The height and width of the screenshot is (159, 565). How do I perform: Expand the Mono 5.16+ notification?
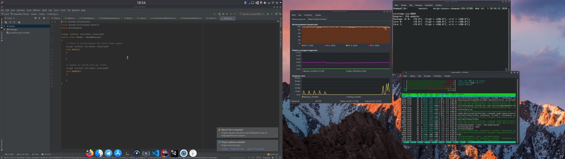click(x=275, y=135)
